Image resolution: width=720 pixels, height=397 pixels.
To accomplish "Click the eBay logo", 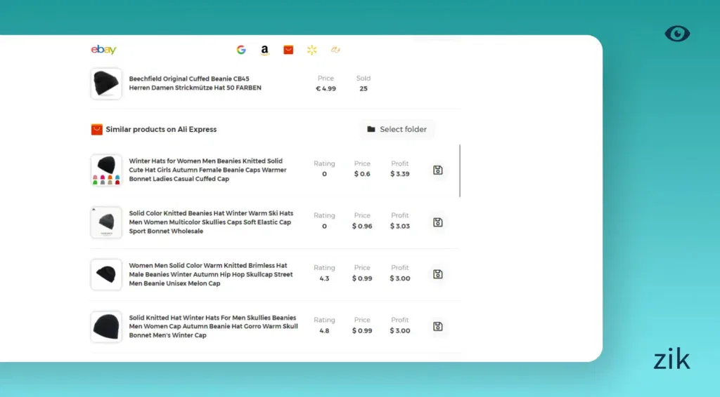I will (103, 50).
